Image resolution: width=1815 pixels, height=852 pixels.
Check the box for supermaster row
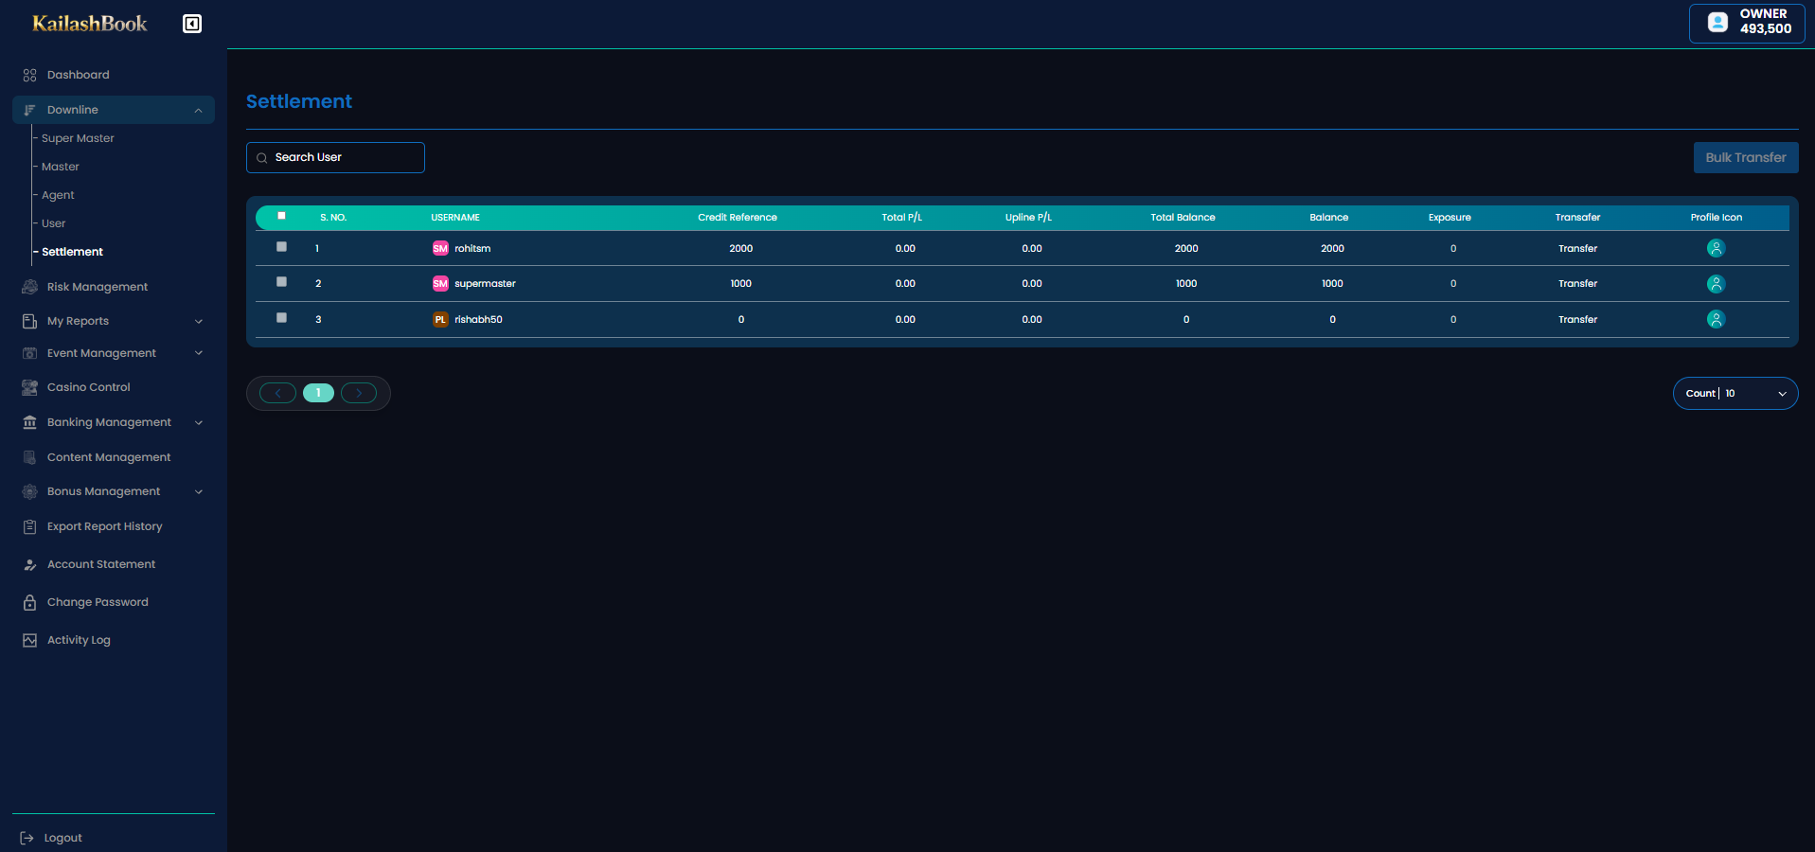pyautogui.click(x=281, y=281)
